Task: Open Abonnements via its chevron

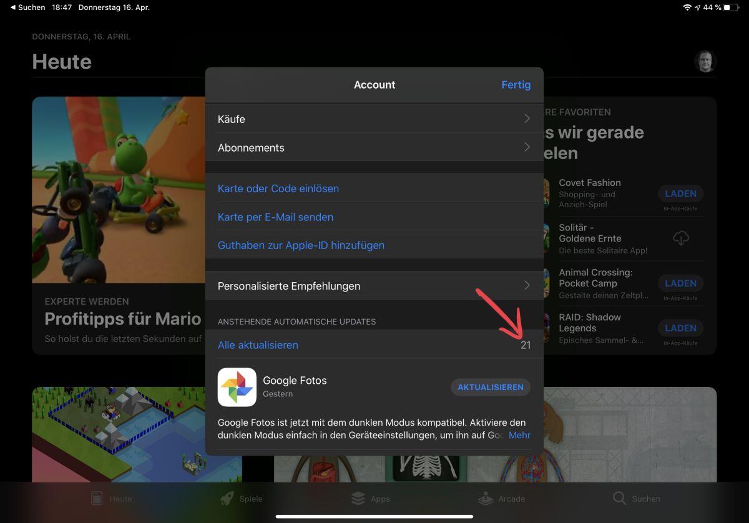Action: click(527, 147)
